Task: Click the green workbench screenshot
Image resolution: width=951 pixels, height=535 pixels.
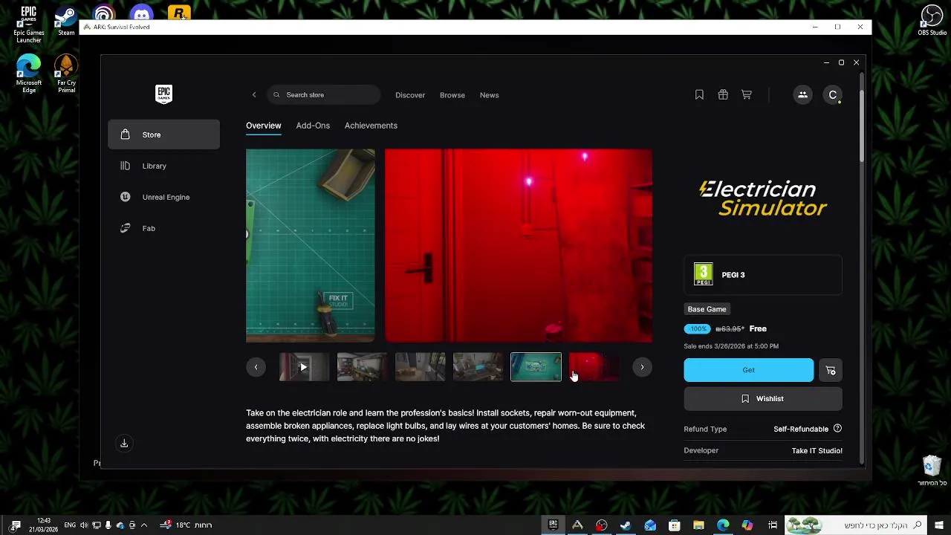Action: click(x=311, y=246)
